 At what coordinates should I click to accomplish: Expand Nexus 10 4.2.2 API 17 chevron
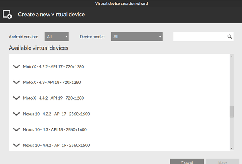click(x=16, y=114)
